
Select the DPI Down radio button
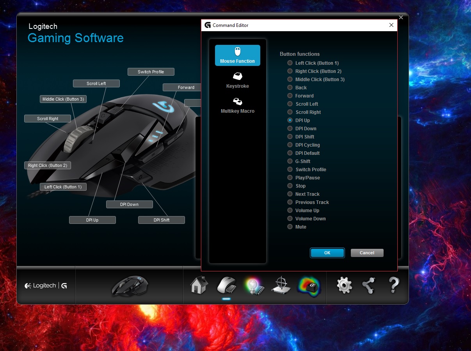290,128
